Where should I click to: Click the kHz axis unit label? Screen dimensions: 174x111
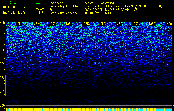coord(2,22)
